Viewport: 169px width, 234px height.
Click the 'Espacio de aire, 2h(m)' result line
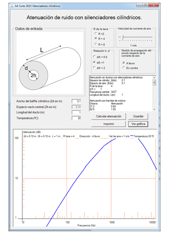(107, 83)
